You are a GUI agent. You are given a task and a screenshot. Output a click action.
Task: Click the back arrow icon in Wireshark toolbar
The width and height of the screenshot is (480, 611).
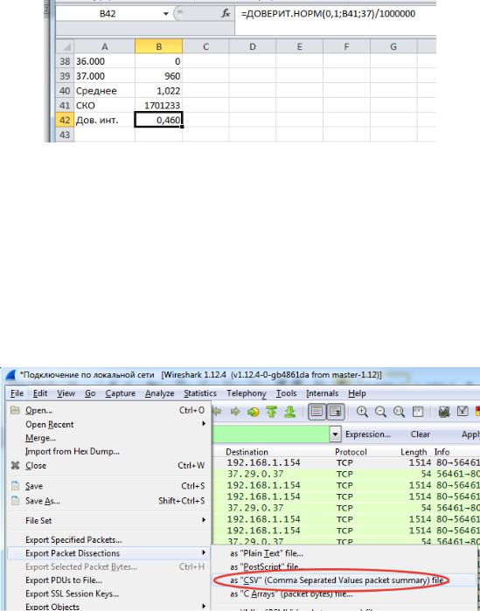pyautogui.click(x=217, y=412)
